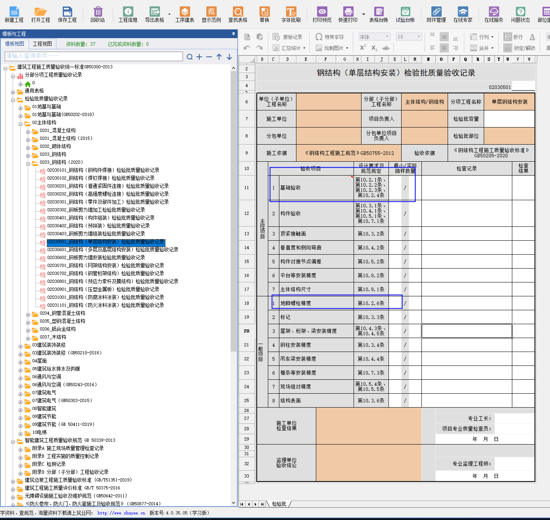
Task: Click the redo arrow icon
Action: 260,48
